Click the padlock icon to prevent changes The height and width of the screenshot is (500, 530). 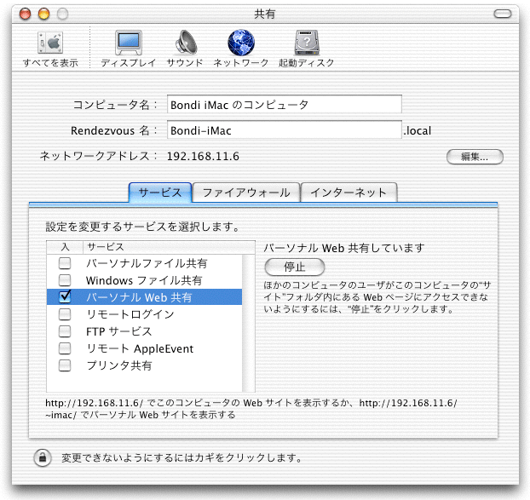42,457
